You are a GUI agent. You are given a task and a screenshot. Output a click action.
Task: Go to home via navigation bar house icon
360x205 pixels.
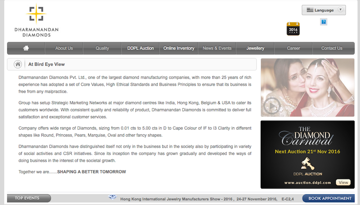(26, 48)
